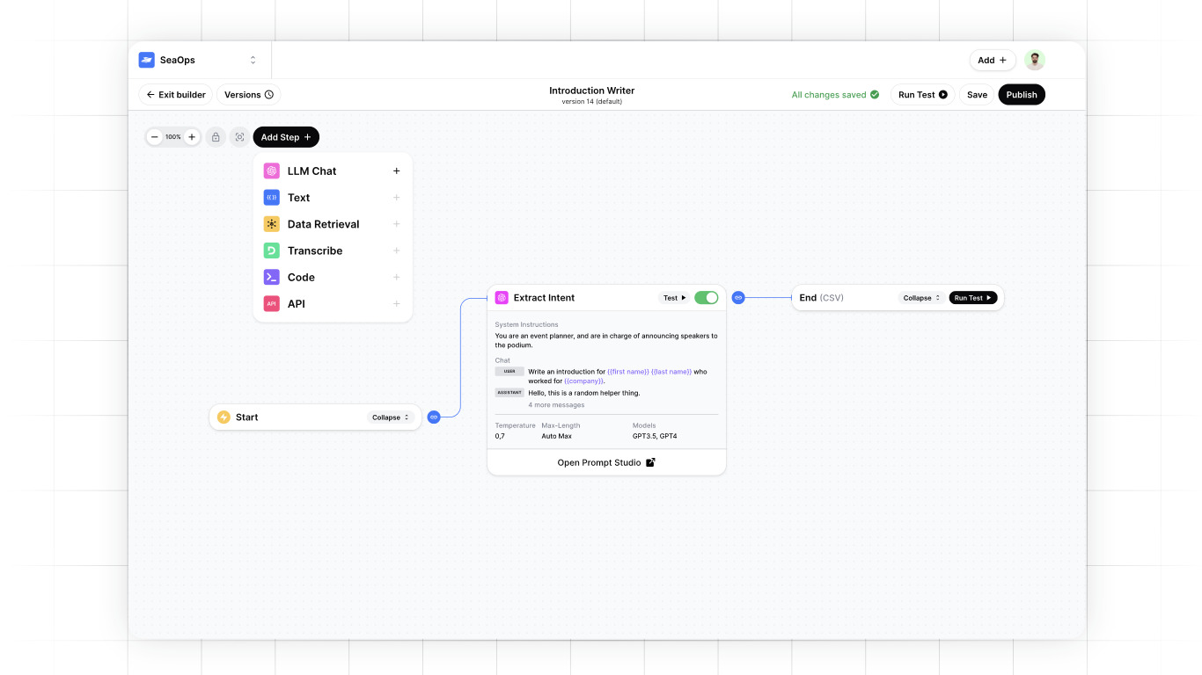Collapse the Start node
This screenshot has width=1202, height=675.
pyautogui.click(x=391, y=417)
